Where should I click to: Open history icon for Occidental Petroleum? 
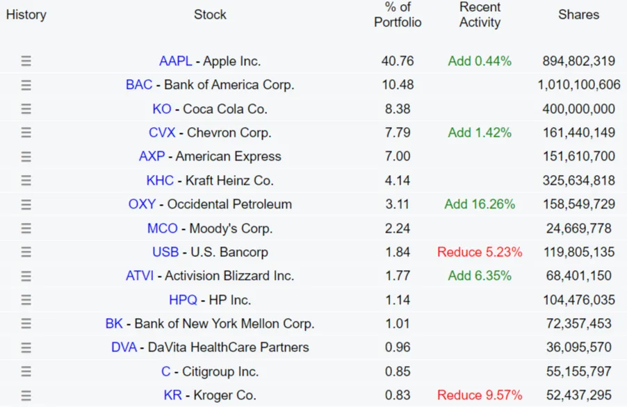pyautogui.click(x=26, y=204)
